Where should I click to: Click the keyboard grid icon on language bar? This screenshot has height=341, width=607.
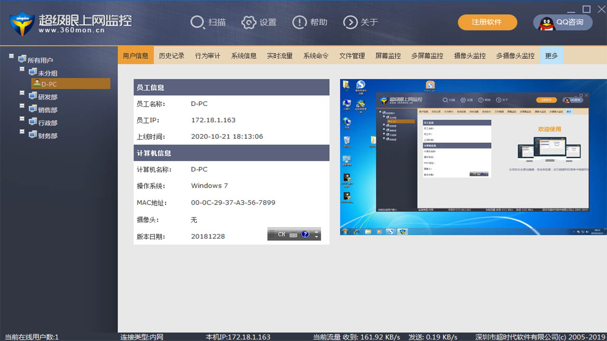[x=294, y=235]
